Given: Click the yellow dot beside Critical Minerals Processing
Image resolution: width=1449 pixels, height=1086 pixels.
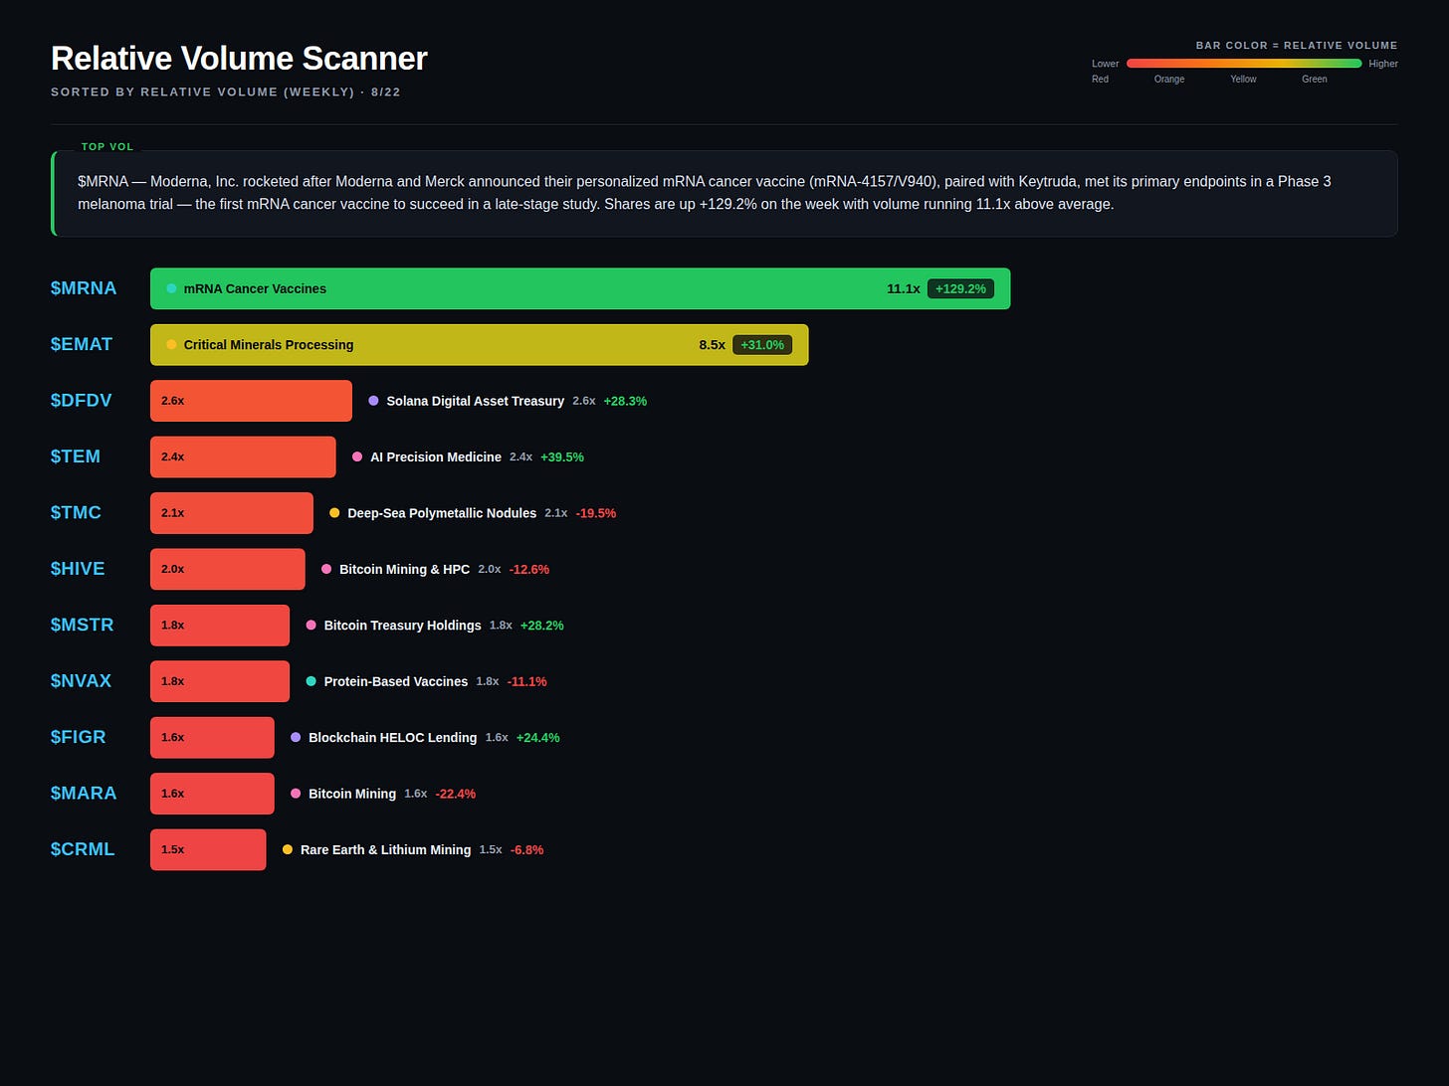Looking at the screenshot, I should pyautogui.click(x=171, y=344).
